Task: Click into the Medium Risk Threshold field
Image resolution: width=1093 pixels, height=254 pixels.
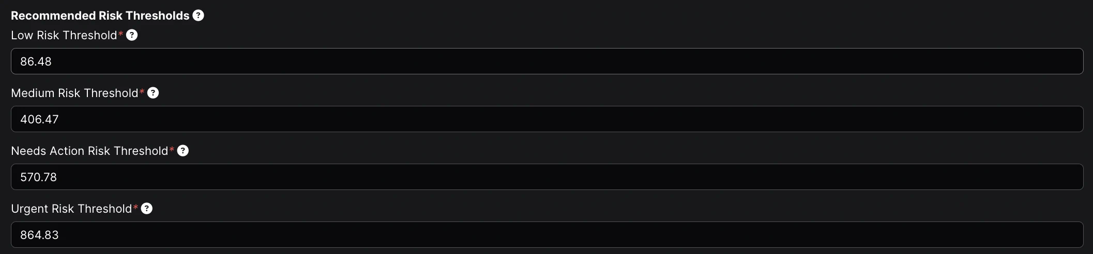Action: point(546,119)
